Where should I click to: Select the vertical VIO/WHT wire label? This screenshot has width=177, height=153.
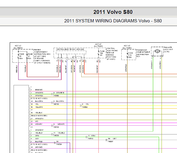pos(75,69)
